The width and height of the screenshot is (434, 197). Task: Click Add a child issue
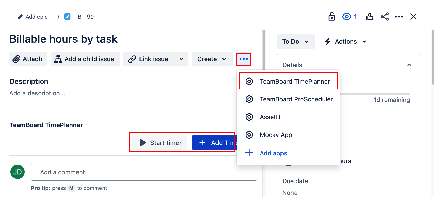(x=85, y=59)
